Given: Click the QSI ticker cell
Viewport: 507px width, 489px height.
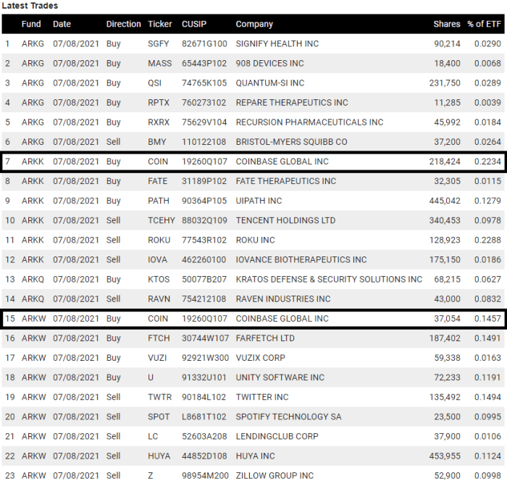Looking at the screenshot, I should tap(154, 83).
